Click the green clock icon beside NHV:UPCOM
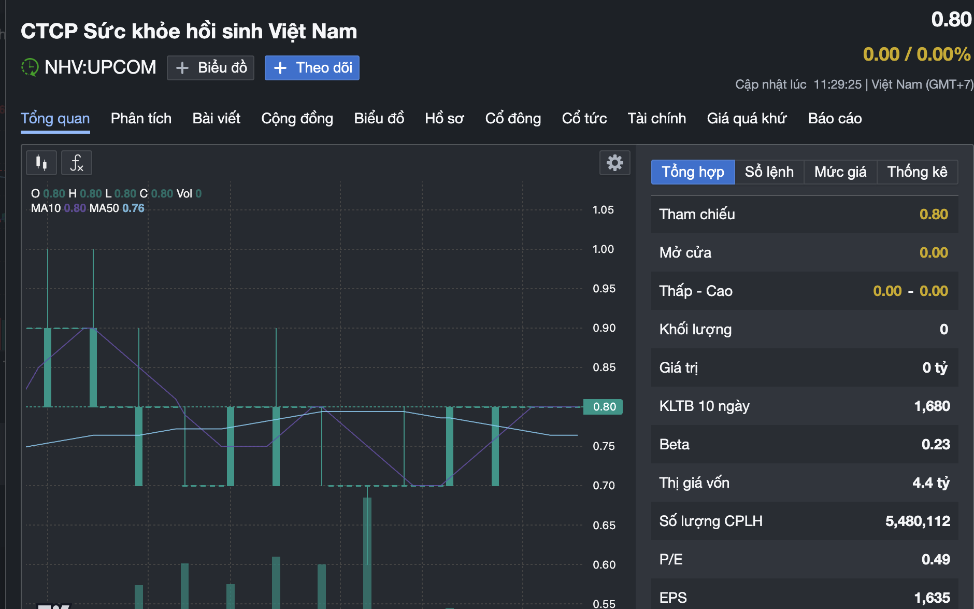Viewport: 974px width, 609px height. click(x=30, y=67)
